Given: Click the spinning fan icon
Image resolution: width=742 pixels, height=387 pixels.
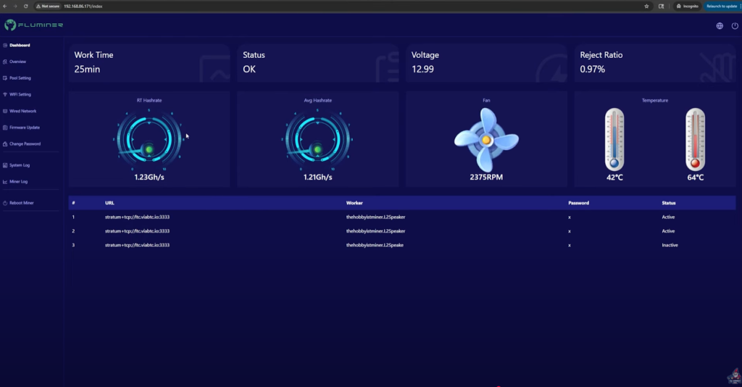Looking at the screenshot, I should (486, 139).
